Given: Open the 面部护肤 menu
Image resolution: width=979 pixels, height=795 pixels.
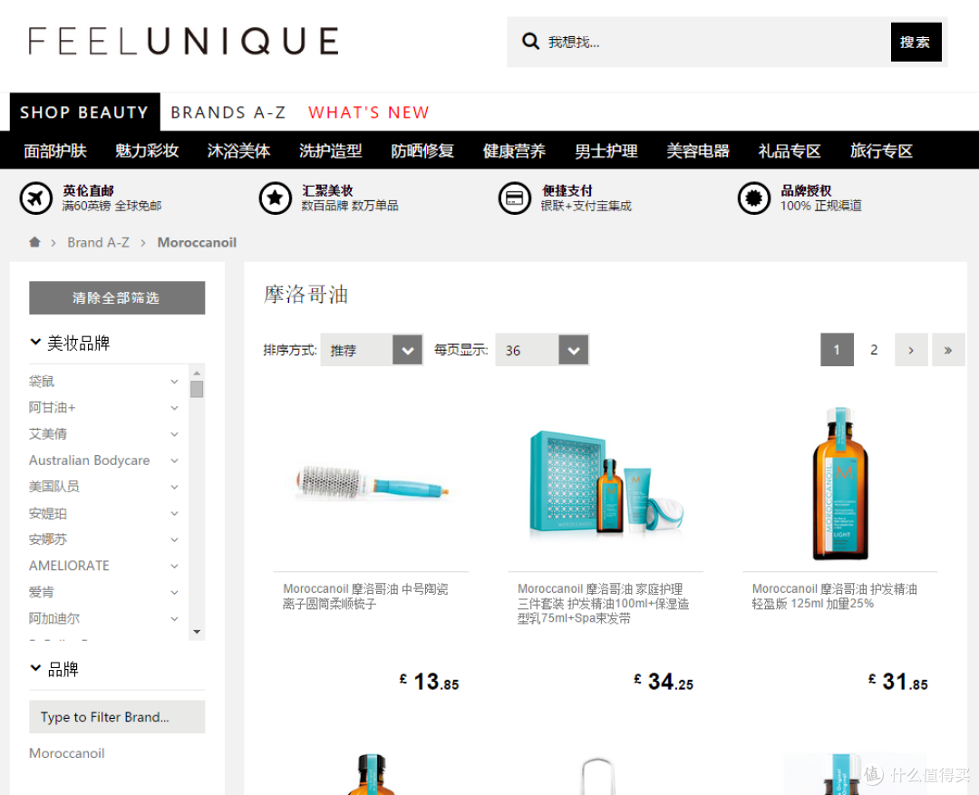Looking at the screenshot, I should point(55,150).
